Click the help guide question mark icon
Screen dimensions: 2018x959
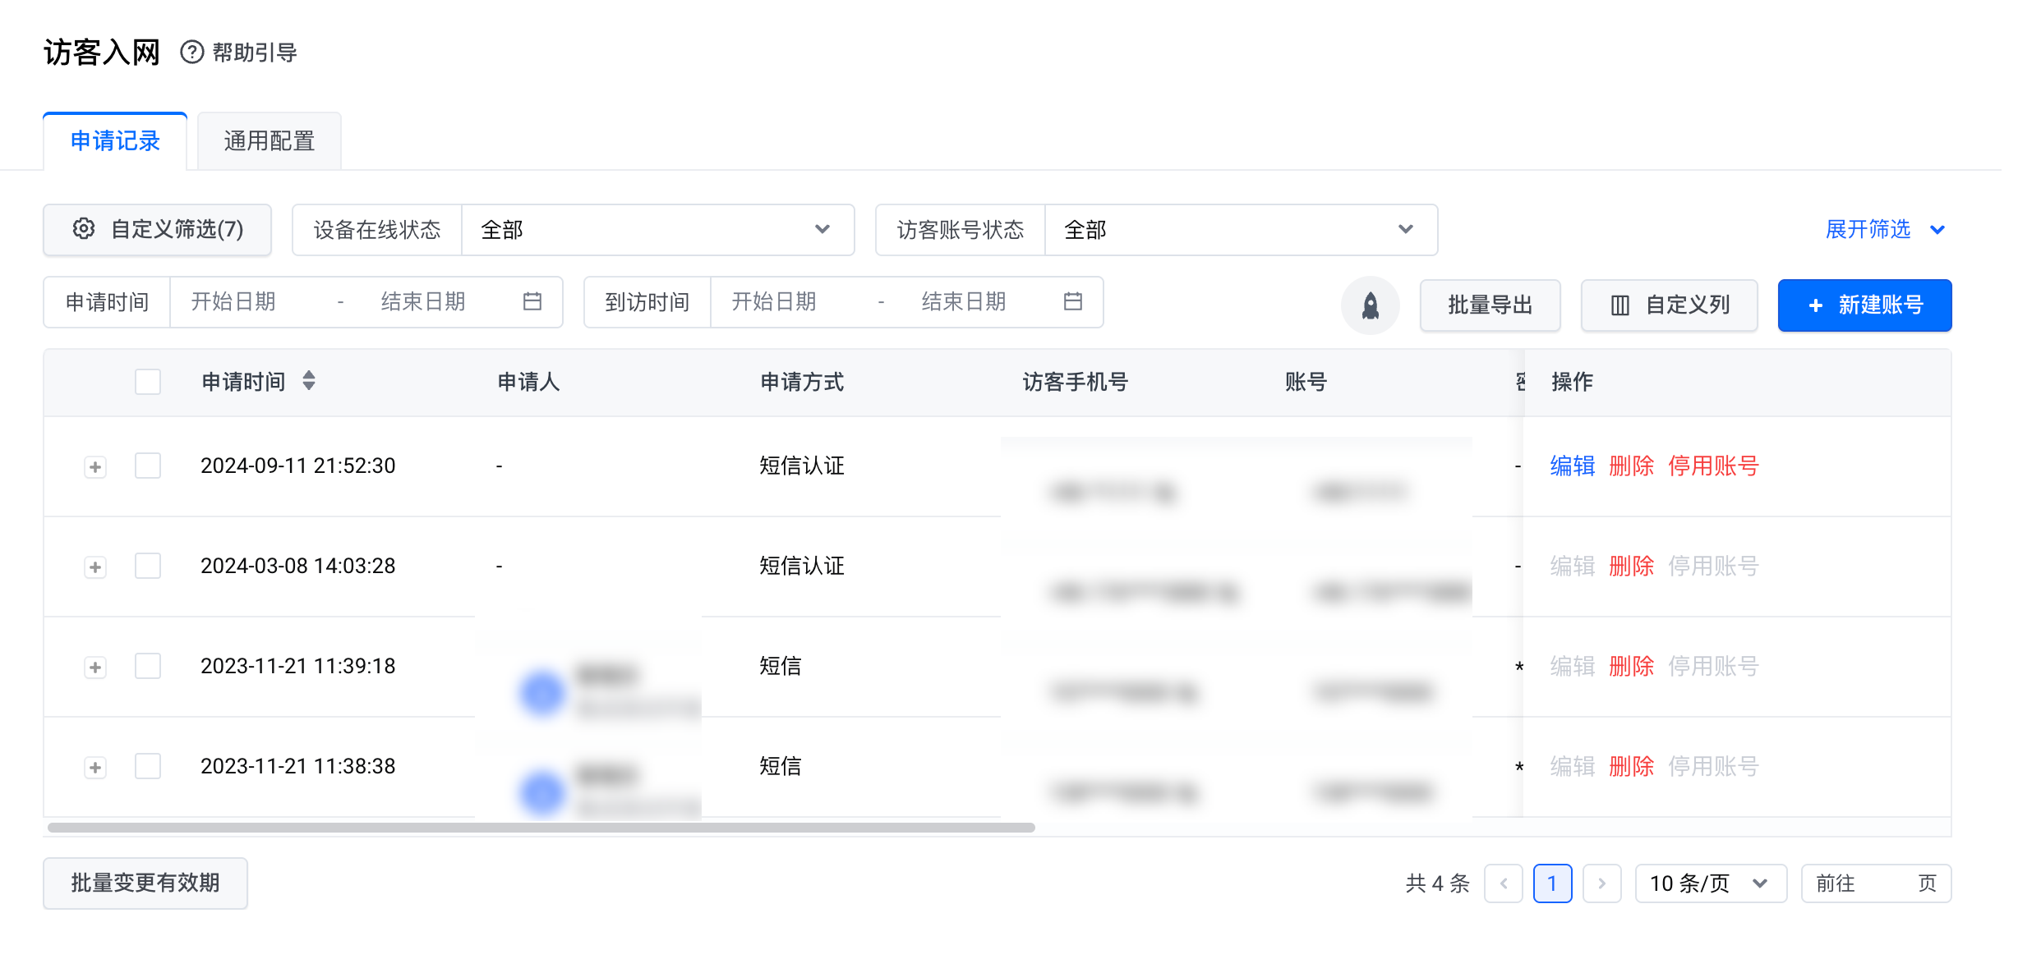pyautogui.click(x=191, y=53)
